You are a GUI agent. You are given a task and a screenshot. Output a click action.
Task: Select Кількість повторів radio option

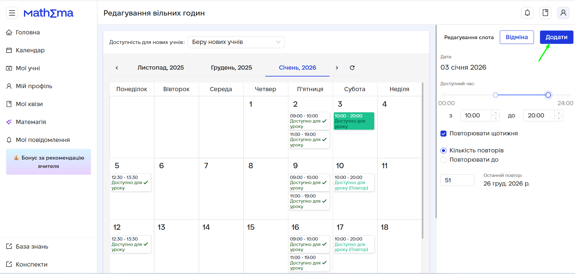[x=443, y=151]
